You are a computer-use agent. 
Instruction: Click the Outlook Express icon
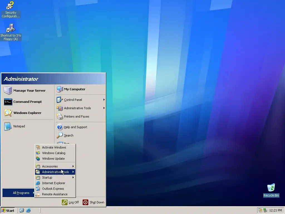point(38,189)
